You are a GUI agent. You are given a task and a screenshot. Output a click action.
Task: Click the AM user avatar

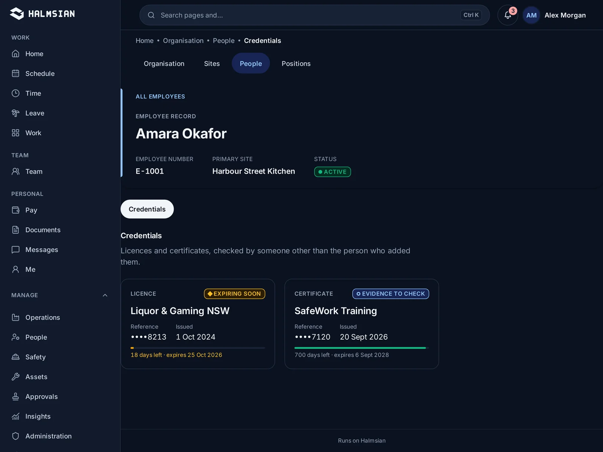coord(531,15)
